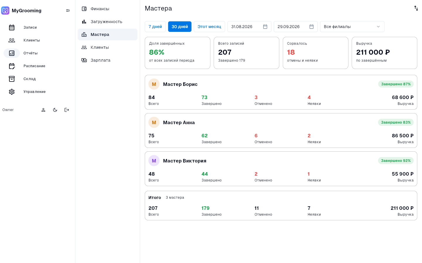Click the Загруженность bar chart icon

coord(84,22)
